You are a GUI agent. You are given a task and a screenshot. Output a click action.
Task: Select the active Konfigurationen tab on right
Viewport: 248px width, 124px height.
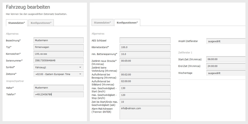coord(127,23)
